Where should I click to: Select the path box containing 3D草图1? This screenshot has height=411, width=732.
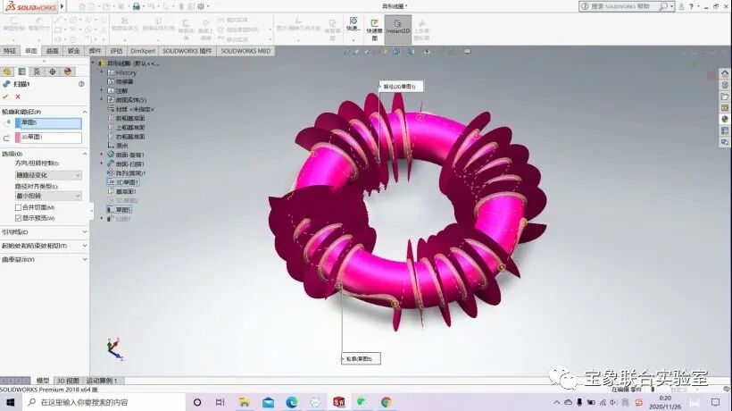[48, 138]
